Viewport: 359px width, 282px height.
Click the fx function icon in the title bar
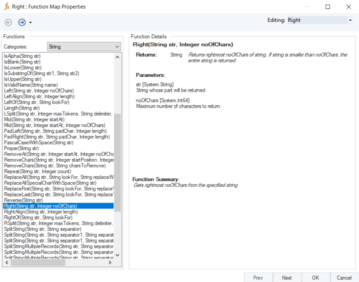point(7,6)
